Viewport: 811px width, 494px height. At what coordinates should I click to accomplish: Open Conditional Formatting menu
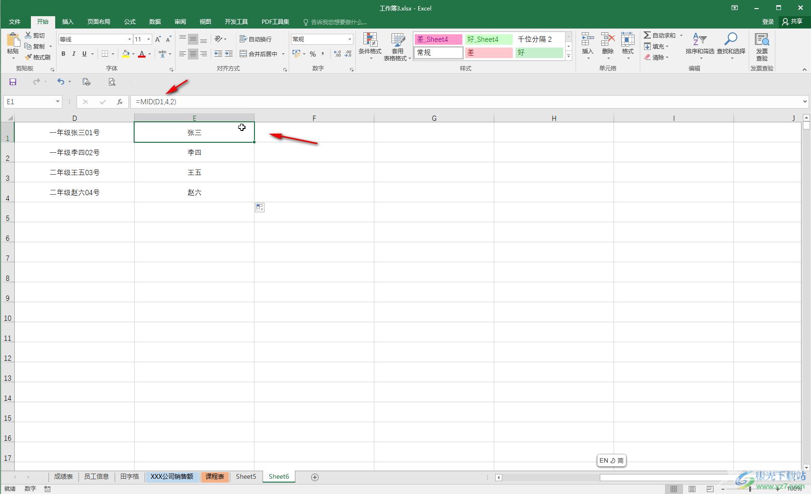(x=370, y=47)
